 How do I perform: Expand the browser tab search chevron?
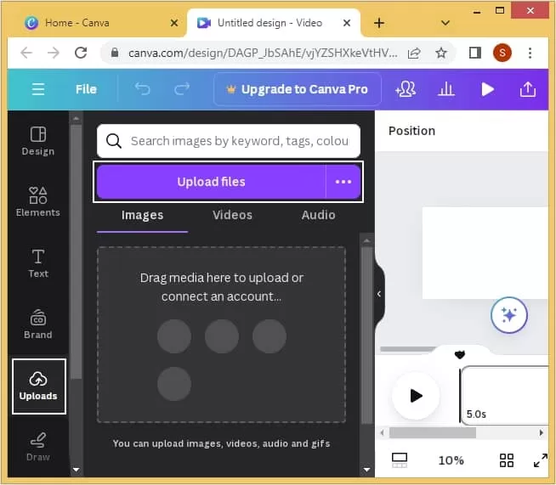445,23
